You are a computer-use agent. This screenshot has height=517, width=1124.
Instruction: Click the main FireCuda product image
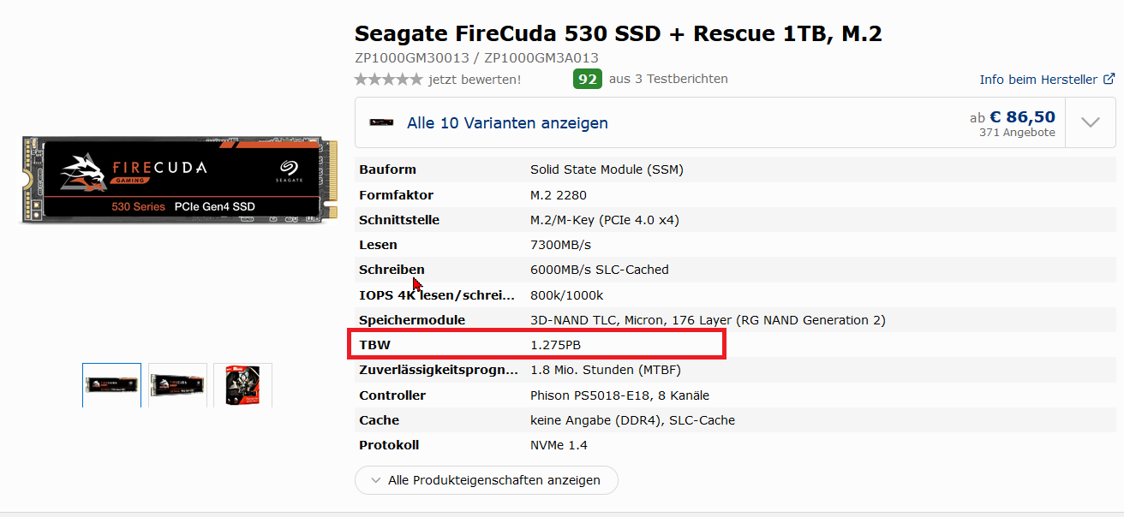178,181
